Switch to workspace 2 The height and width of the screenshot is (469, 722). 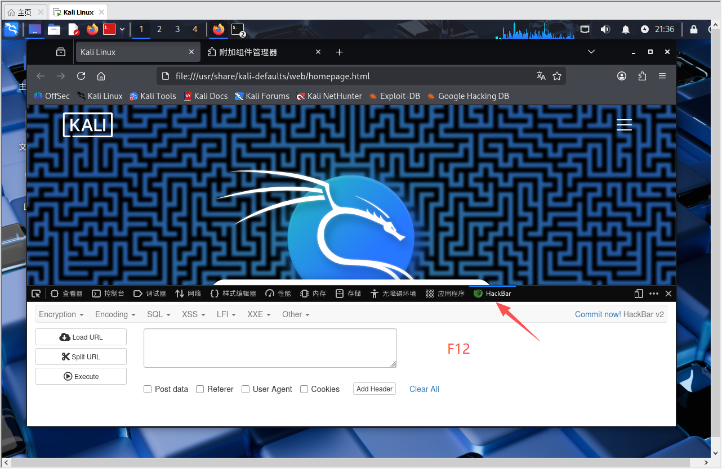159,29
